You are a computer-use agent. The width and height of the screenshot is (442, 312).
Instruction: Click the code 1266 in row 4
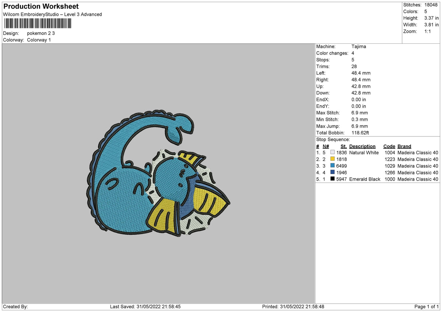click(x=390, y=173)
